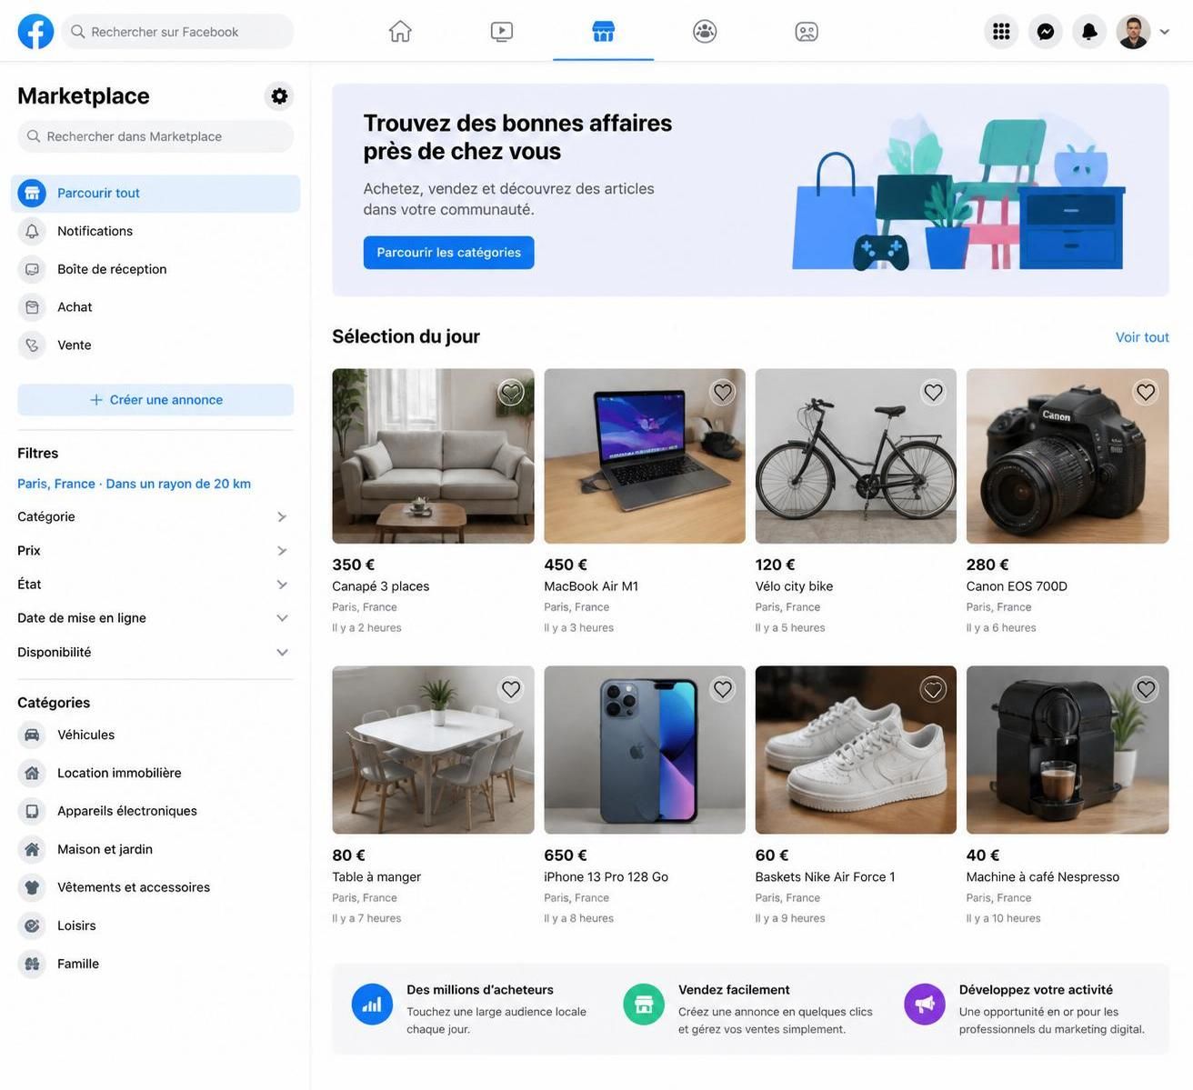Browse the Famille category
Viewport: 1193px width, 1090px height.
point(155,964)
